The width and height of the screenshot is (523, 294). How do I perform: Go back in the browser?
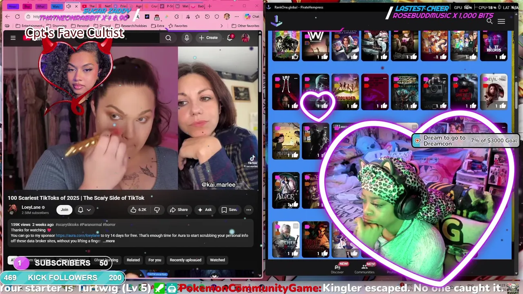7,17
